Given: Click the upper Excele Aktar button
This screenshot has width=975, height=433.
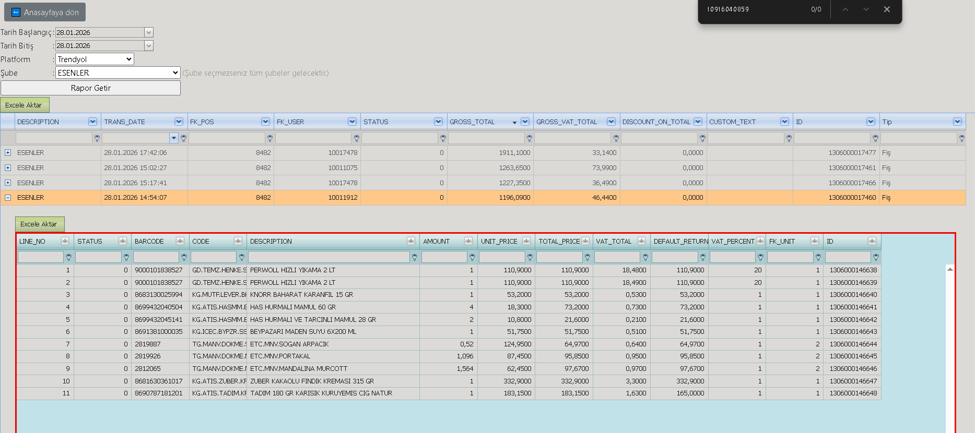Looking at the screenshot, I should click(x=25, y=105).
